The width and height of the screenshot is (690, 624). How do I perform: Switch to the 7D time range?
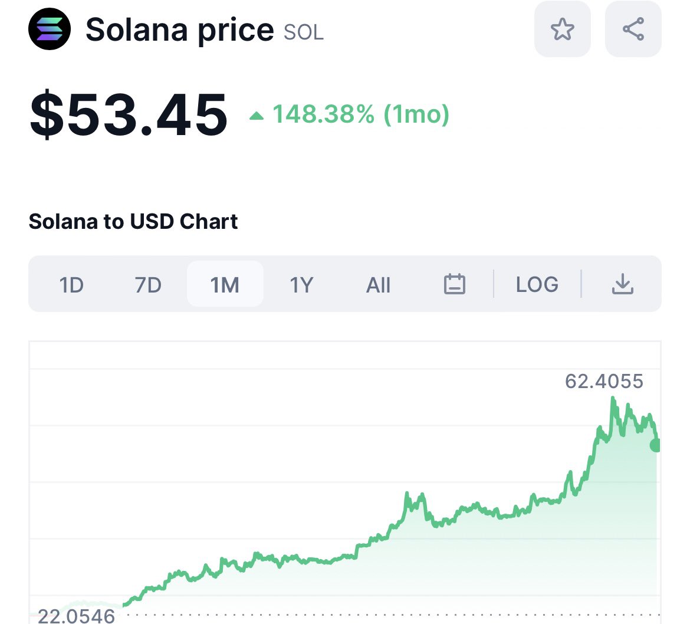pyautogui.click(x=148, y=285)
